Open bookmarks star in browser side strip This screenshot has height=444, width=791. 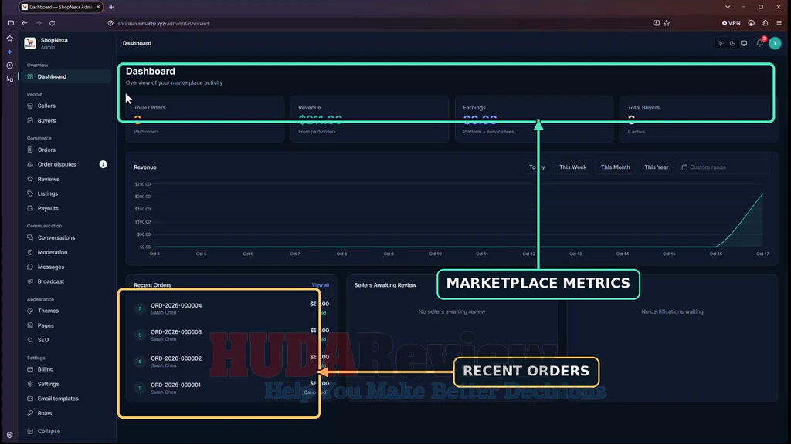click(9, 39)
